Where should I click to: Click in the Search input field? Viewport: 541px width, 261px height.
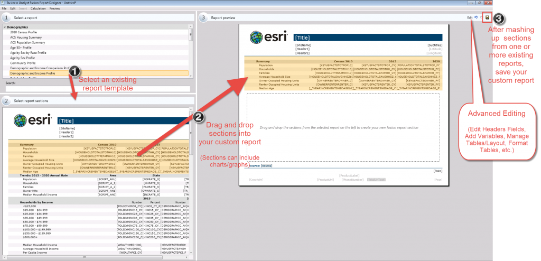pos(98,89)
